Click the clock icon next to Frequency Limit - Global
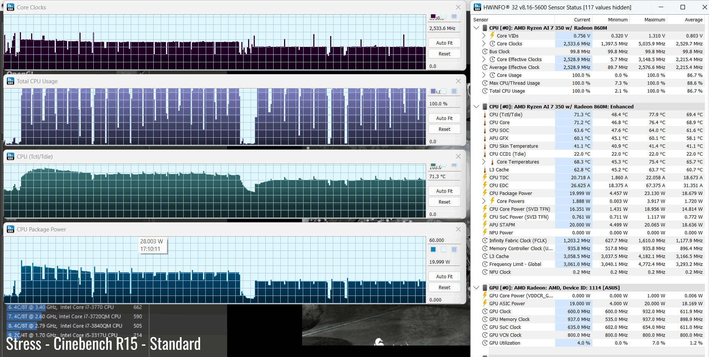709x357 pixels. pyautogui.click(x=485, y=264)
